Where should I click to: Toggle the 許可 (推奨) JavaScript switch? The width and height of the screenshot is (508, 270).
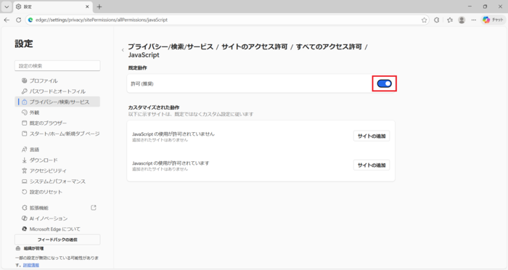384,83
